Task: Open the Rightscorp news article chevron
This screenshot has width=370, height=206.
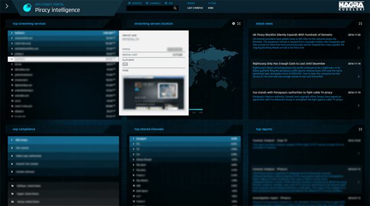Action: (359, 76)
